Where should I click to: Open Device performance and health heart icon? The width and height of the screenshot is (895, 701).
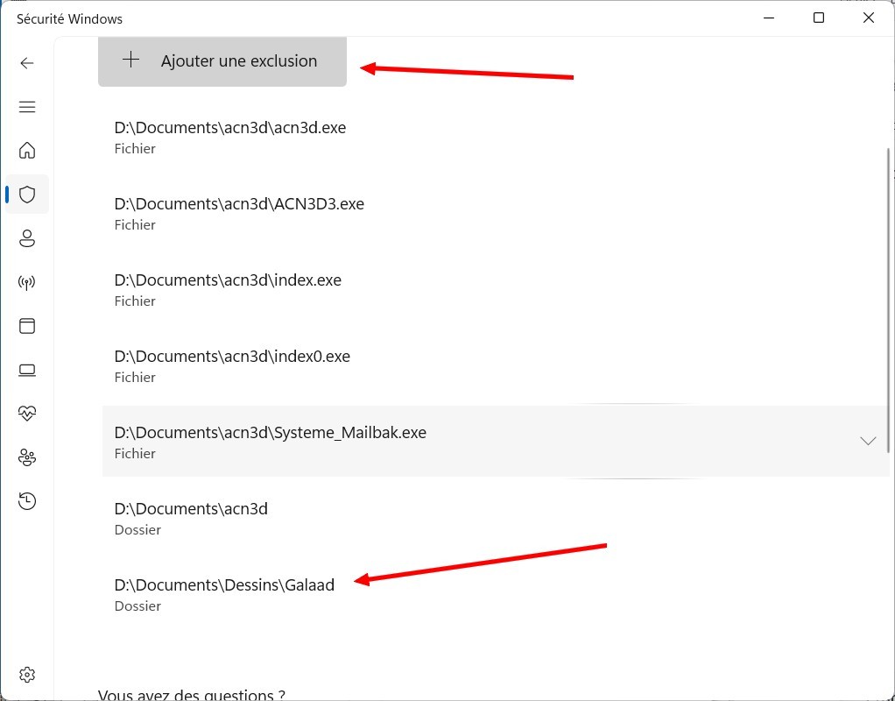pos(27,413)
